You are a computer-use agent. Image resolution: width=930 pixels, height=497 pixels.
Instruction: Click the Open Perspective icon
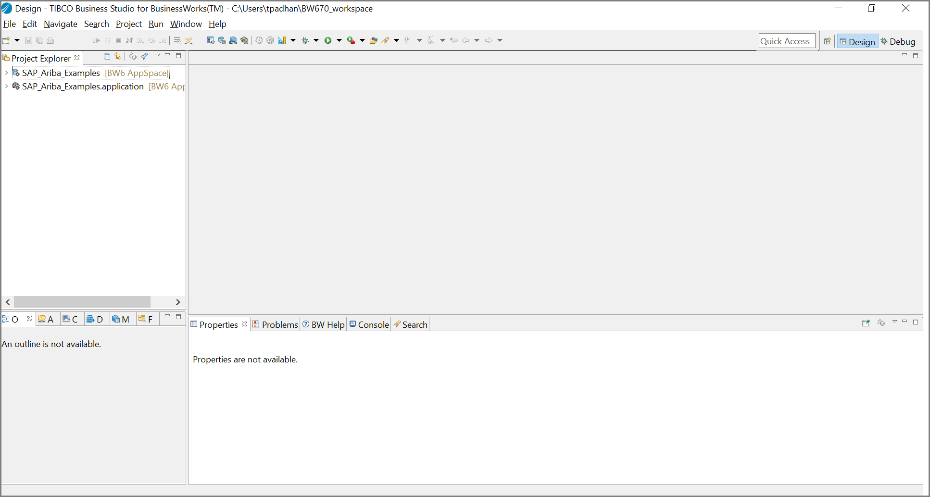tap(828, 41)
